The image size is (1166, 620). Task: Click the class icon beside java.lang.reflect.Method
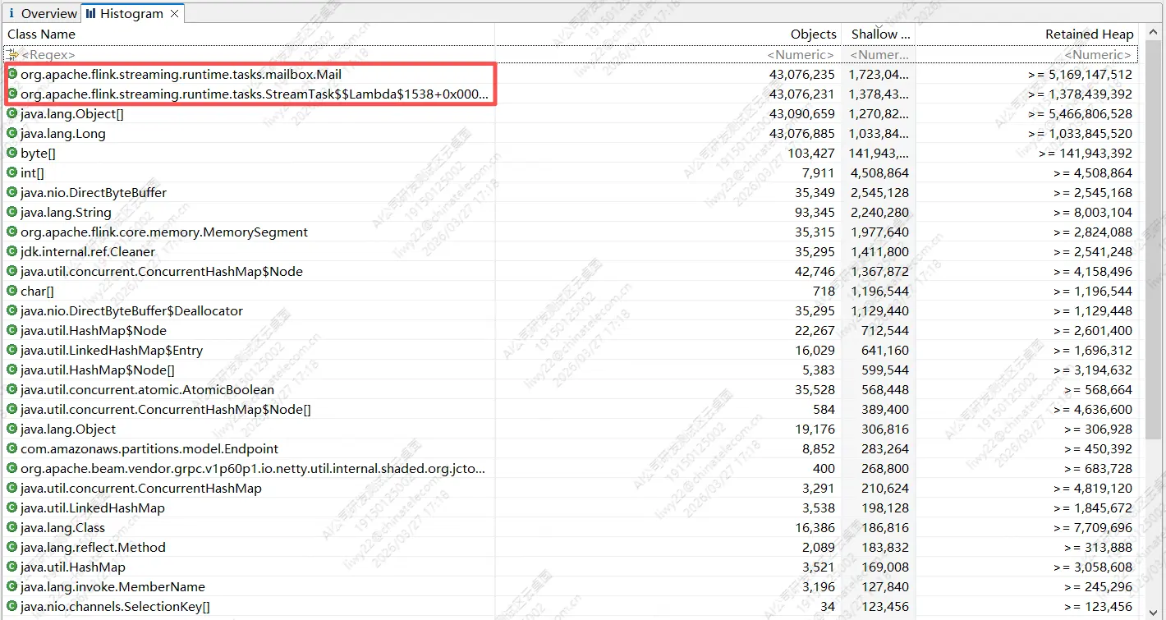12,547
